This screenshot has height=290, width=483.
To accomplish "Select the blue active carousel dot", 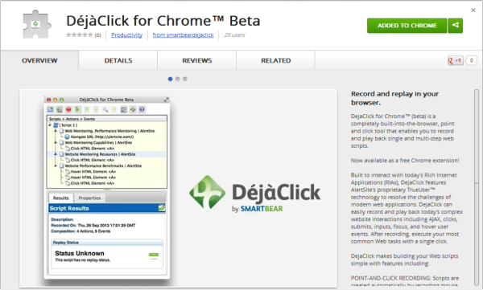I will (170, 79).
